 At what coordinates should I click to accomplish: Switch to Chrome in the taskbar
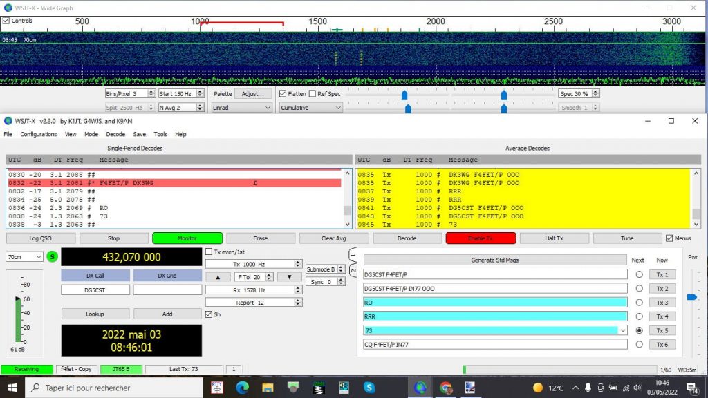point(446,388)
